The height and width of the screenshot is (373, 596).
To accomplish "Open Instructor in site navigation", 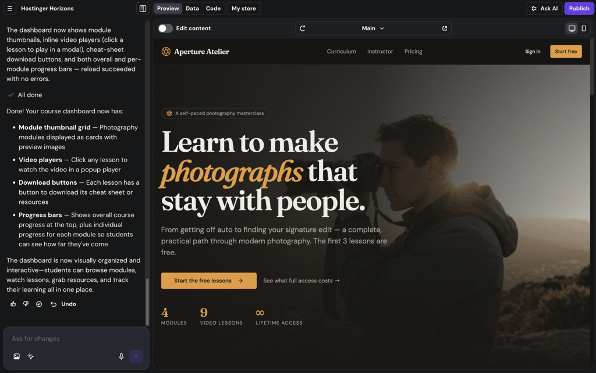I will [380, 52].
